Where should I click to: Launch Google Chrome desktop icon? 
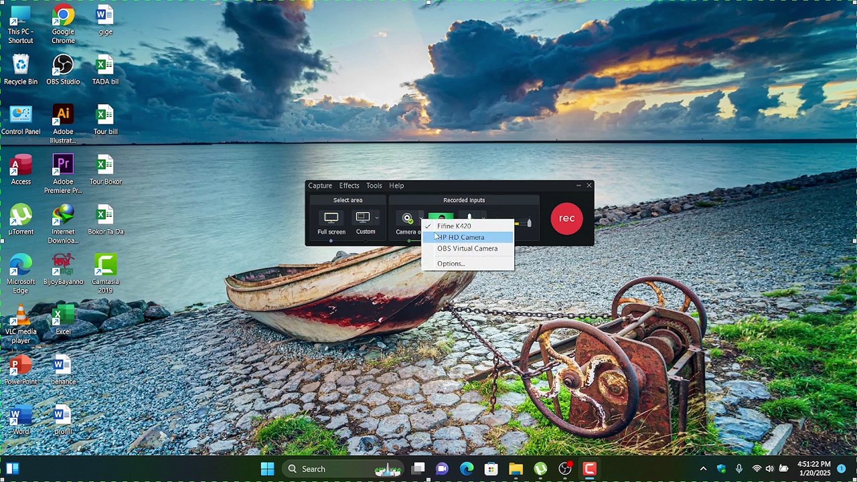pyautogui.click(x=63, y=25)
